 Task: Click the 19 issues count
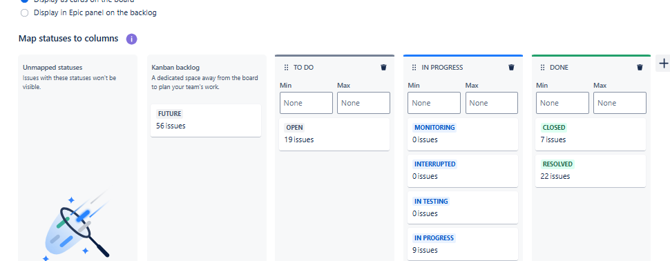[x=299, y=139]
